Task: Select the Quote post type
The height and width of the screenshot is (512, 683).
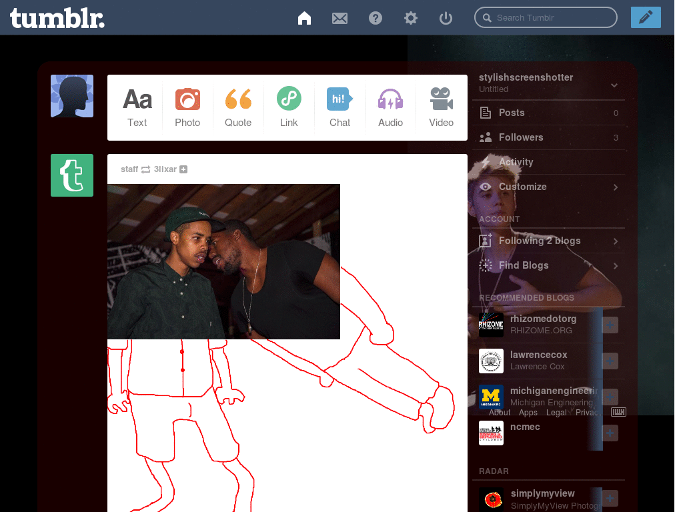Action: click(238, 107)
